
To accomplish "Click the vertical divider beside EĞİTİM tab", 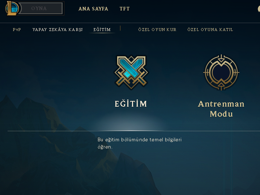I will point(120,28).
